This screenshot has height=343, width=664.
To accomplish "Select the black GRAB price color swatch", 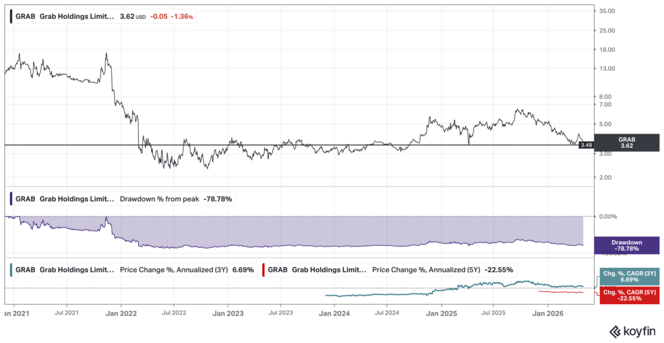I will [x=12, y=16].
